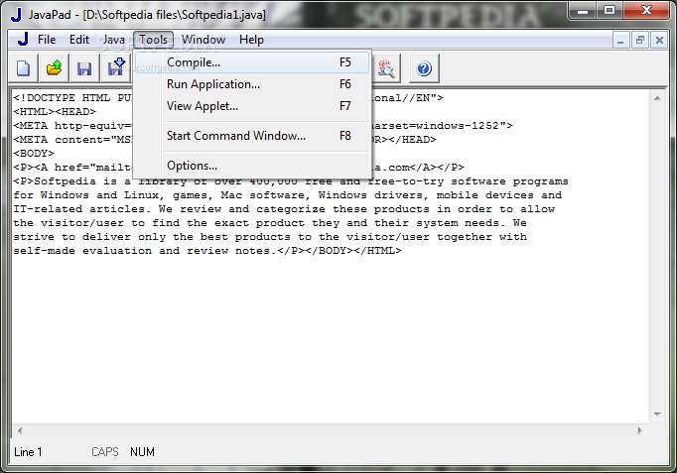Open the Help menu
677x473 pixels.
251,40
